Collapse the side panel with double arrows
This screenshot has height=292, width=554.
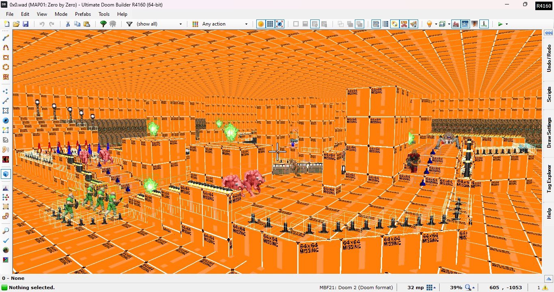tap(549, 33)
